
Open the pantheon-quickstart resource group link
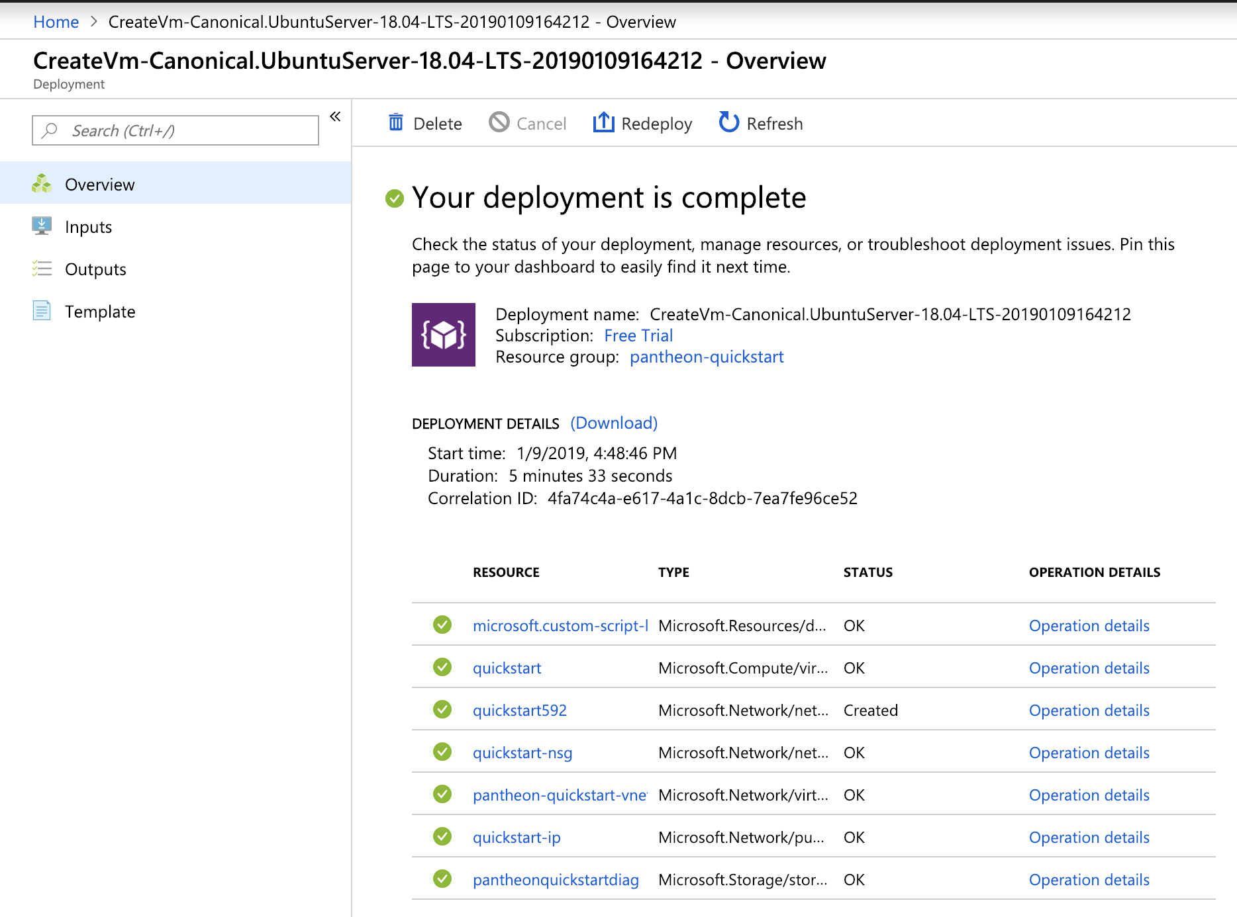tap(707, 357)
